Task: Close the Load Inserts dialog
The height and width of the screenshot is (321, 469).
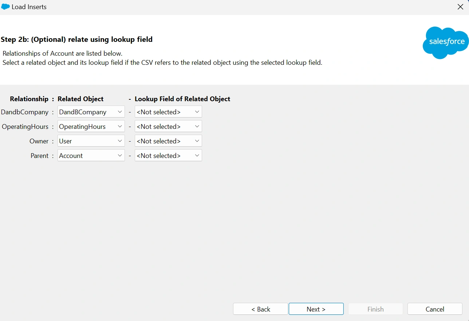Action: (x=460, y=7)
